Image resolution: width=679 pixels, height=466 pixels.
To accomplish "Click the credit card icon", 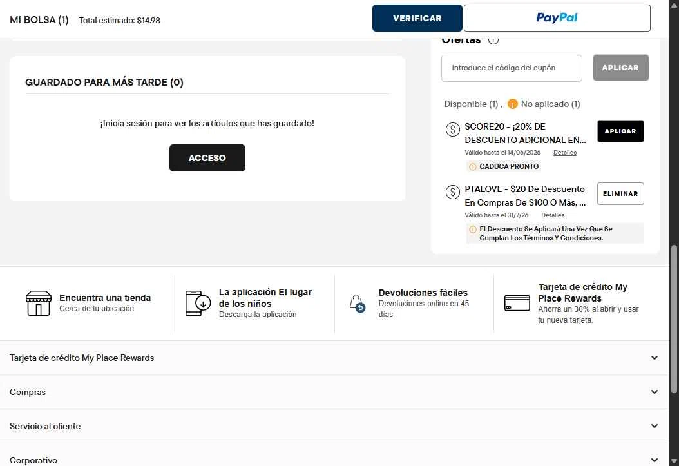I will click(517, 303).
